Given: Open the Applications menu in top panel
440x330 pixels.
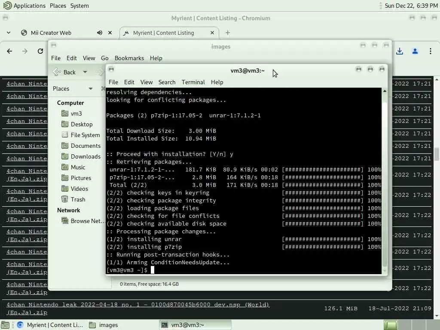Looking at the screenshot, I should pos(29,6).
